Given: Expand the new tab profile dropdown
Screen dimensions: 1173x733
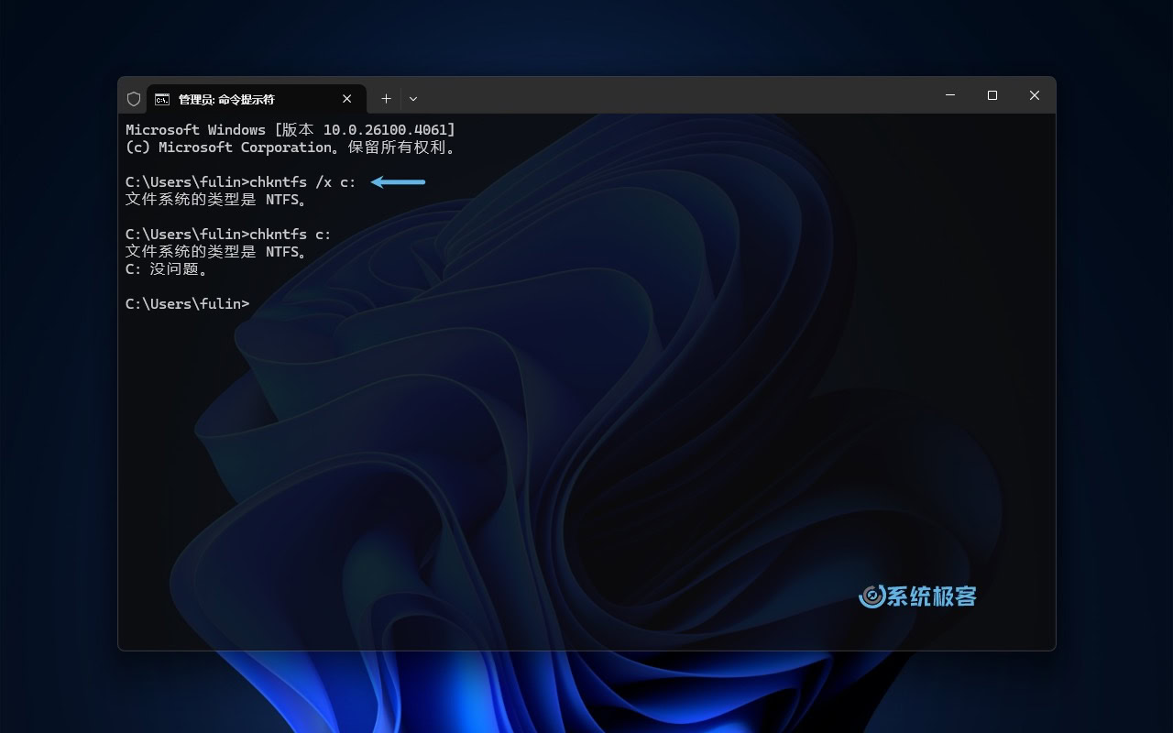Looking at the screenshot, I should pos(413,99).
